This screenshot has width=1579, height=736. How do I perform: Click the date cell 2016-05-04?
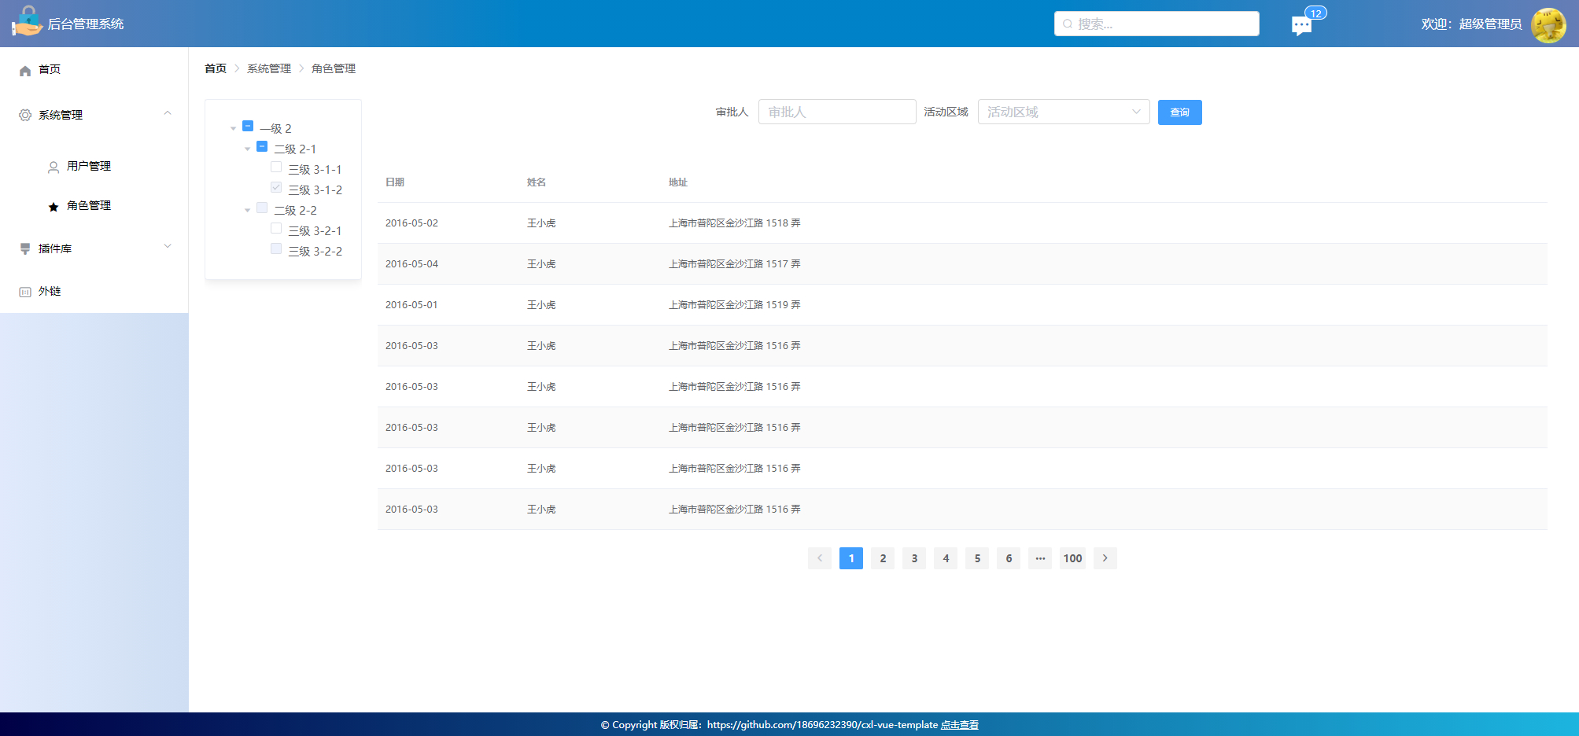[411, 264]
